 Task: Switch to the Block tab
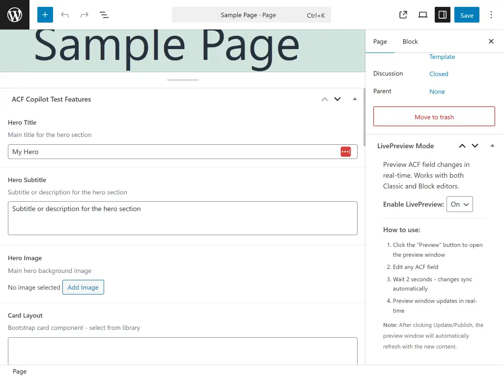point(410,41)
